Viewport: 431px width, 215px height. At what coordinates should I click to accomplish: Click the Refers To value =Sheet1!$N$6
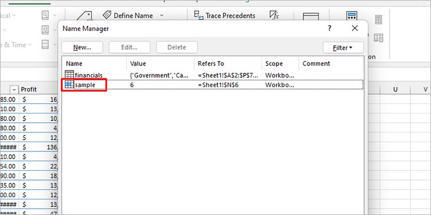click(x=218, y=85)
